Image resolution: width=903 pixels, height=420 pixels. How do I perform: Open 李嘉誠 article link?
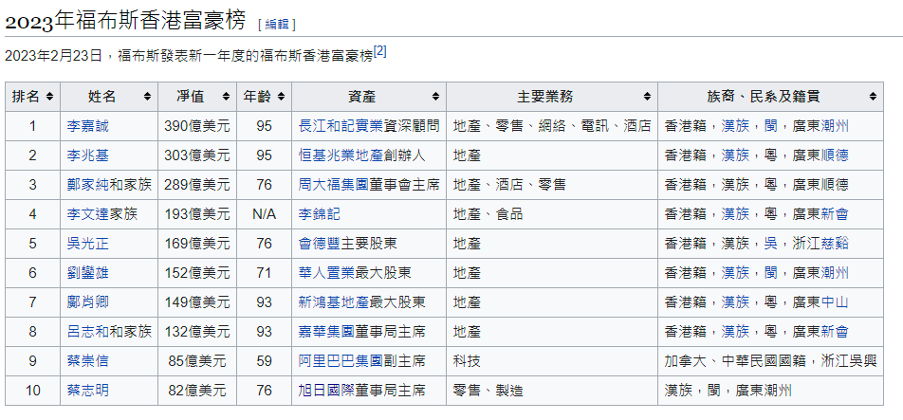(87, 126)
